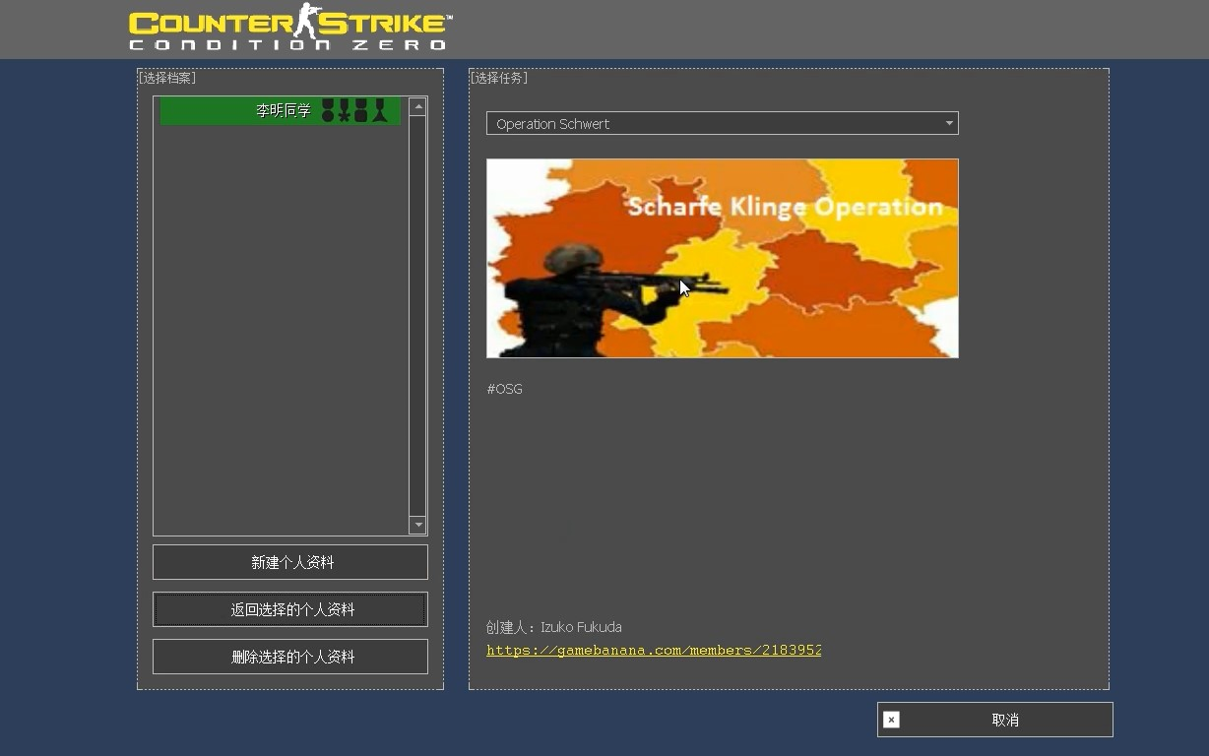Click the scrollbar down arrow in the profile list
Image resolution: width=1209 pixels, height=756 pixels.
coord(417,525)
